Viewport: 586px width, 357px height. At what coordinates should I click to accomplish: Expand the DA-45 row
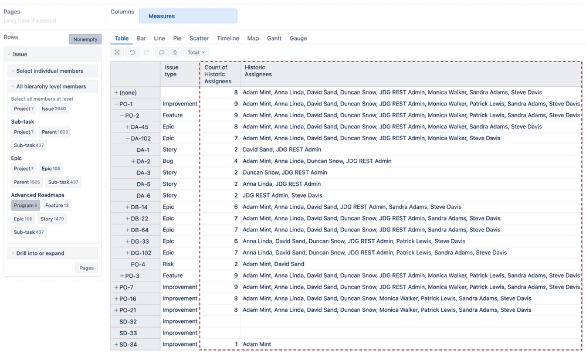point(127,127)
